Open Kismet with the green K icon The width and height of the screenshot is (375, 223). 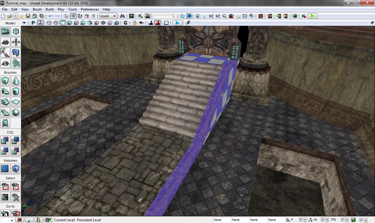[x=140, y=16]
